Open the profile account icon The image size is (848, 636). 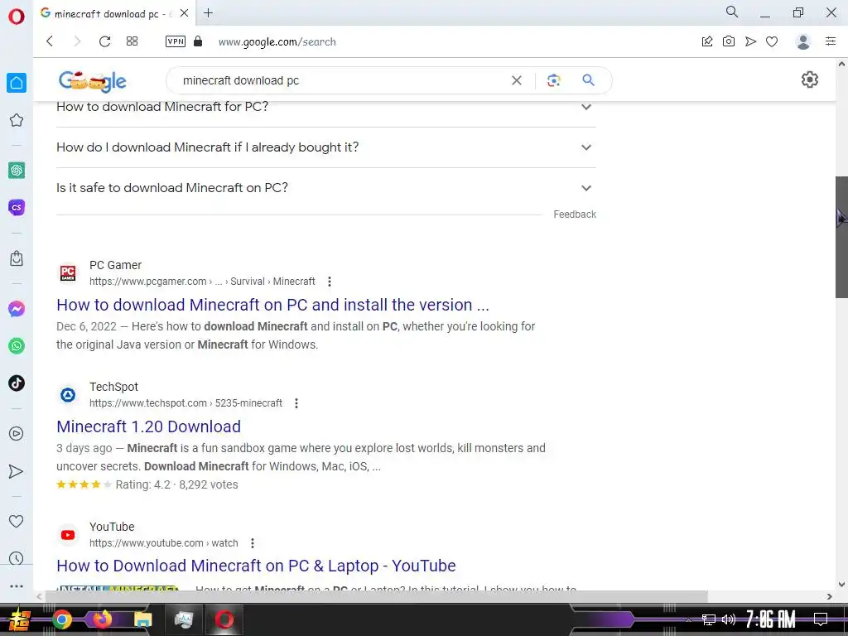tap(803, 41)
